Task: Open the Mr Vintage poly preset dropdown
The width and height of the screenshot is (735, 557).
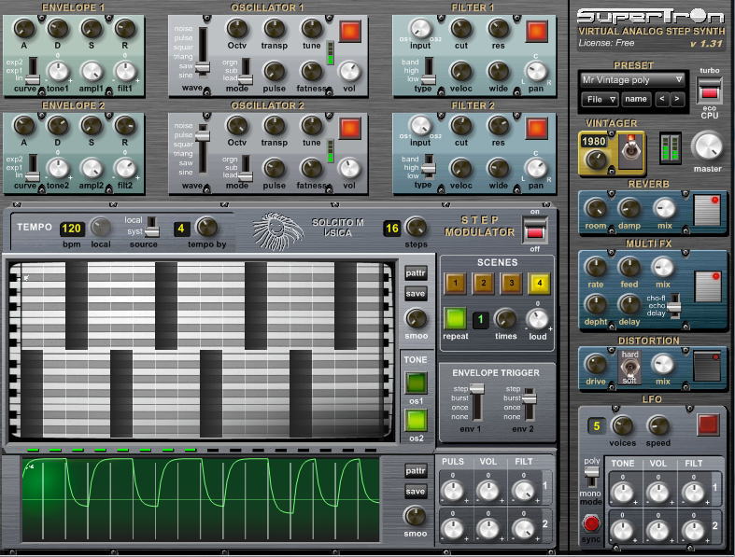Action: coord(631,80)
